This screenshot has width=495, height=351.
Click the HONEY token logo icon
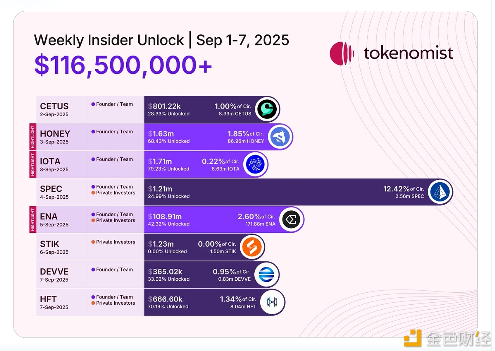coord(280,137)
